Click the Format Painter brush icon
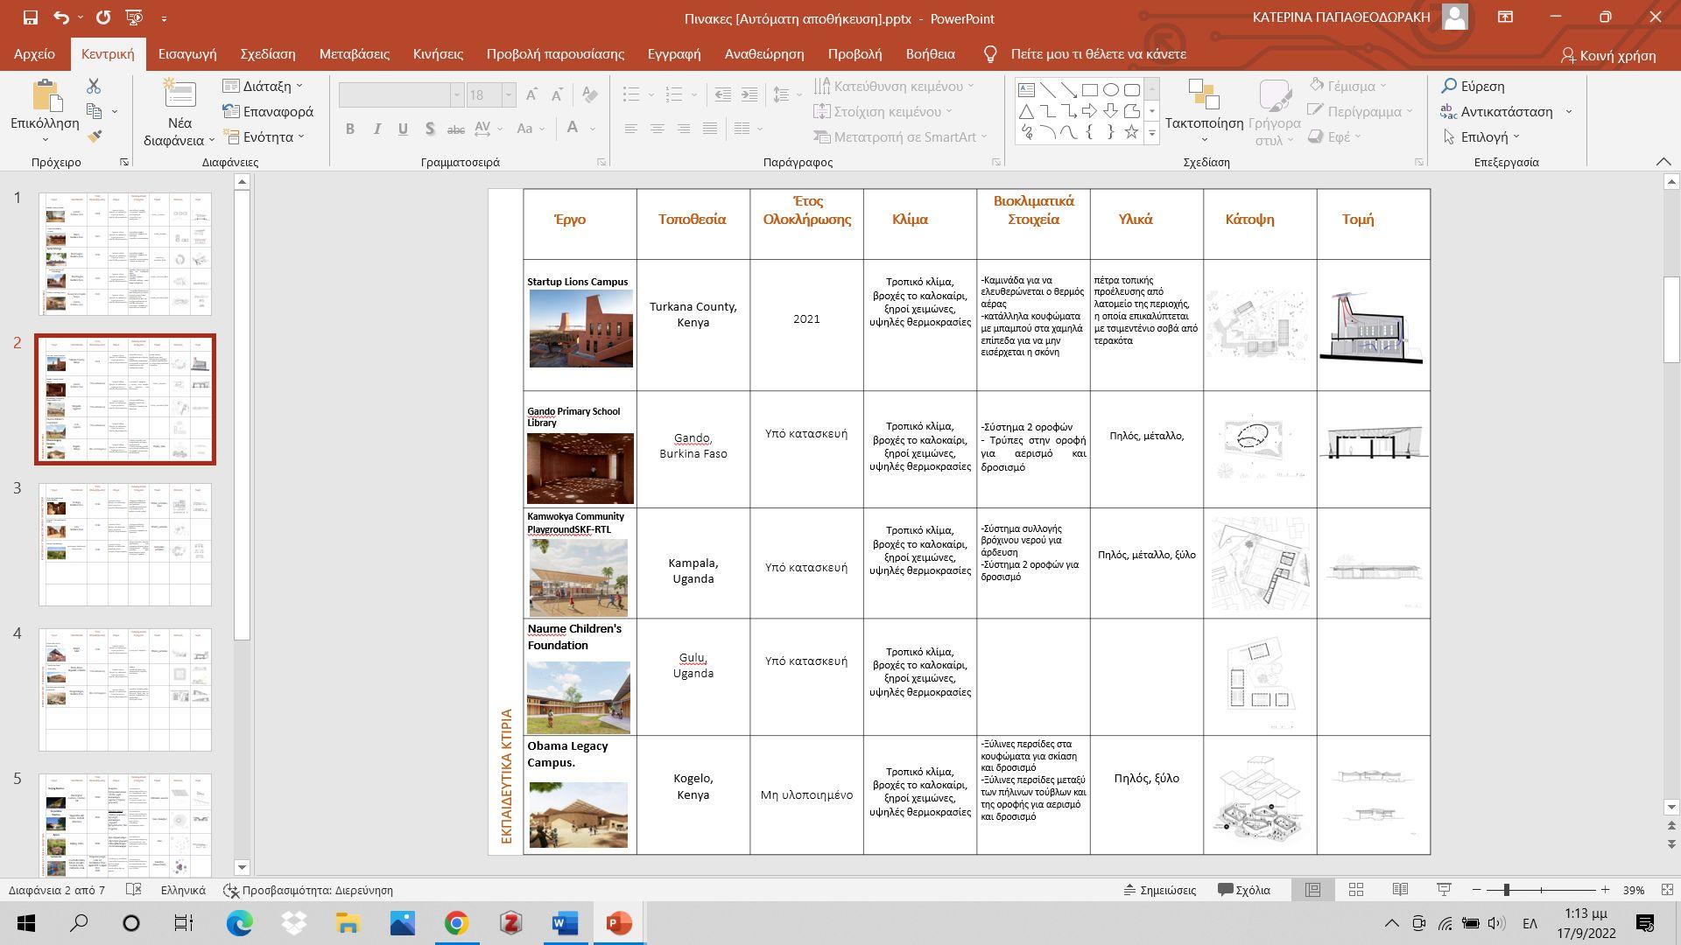This screenshot has width=1681, height=945. [x=94, y=136]
